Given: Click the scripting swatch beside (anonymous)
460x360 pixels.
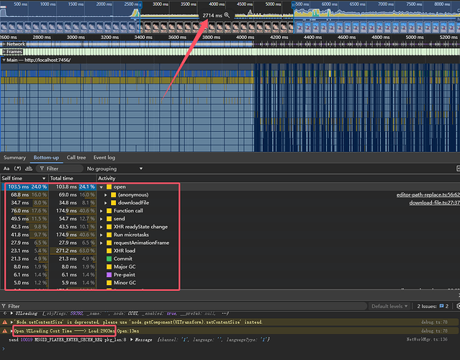Looking at the screenshot, I should coord(113,195).
